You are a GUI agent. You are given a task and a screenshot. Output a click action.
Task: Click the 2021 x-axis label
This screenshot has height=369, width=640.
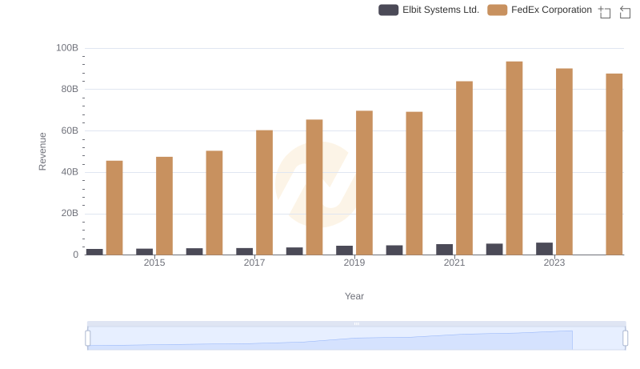point(454,263)
